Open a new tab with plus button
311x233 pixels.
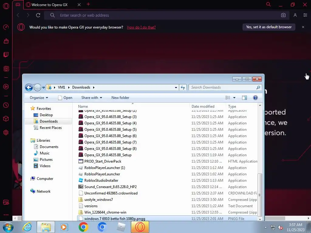[x=88, y=4]
